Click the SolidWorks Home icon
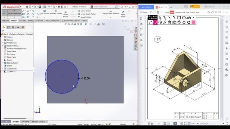The width and height of the screenshot is (230, 129). click(27, 7)
